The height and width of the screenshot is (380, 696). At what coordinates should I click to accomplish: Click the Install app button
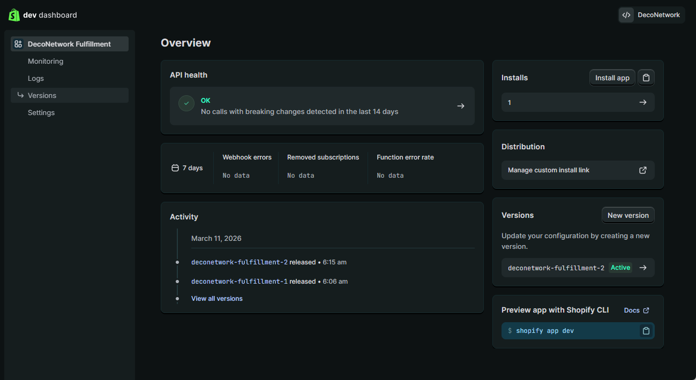coord(612,78)
